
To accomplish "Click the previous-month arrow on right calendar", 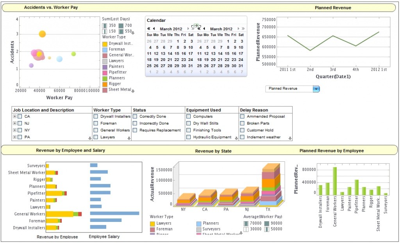I will [x=204, y=29].
